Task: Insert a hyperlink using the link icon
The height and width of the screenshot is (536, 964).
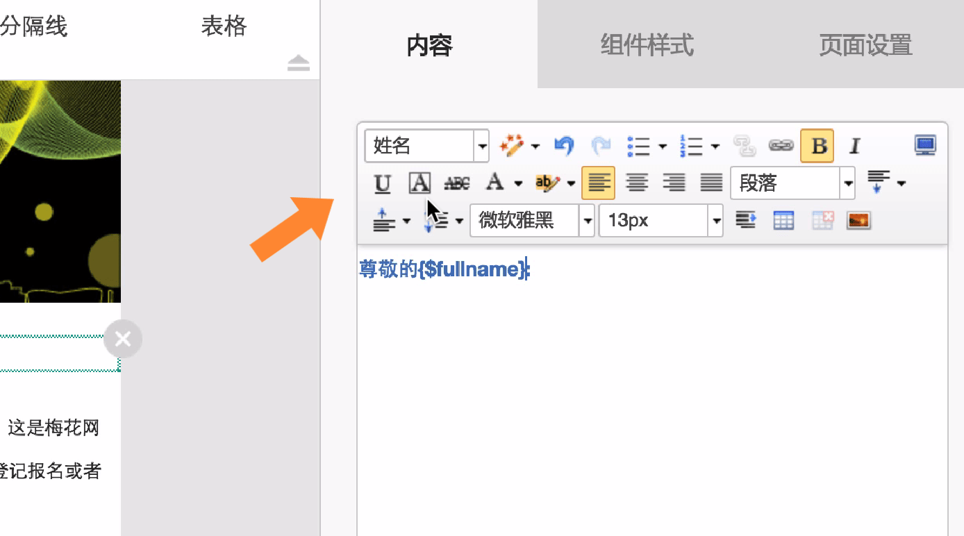Action: (781, 146)
